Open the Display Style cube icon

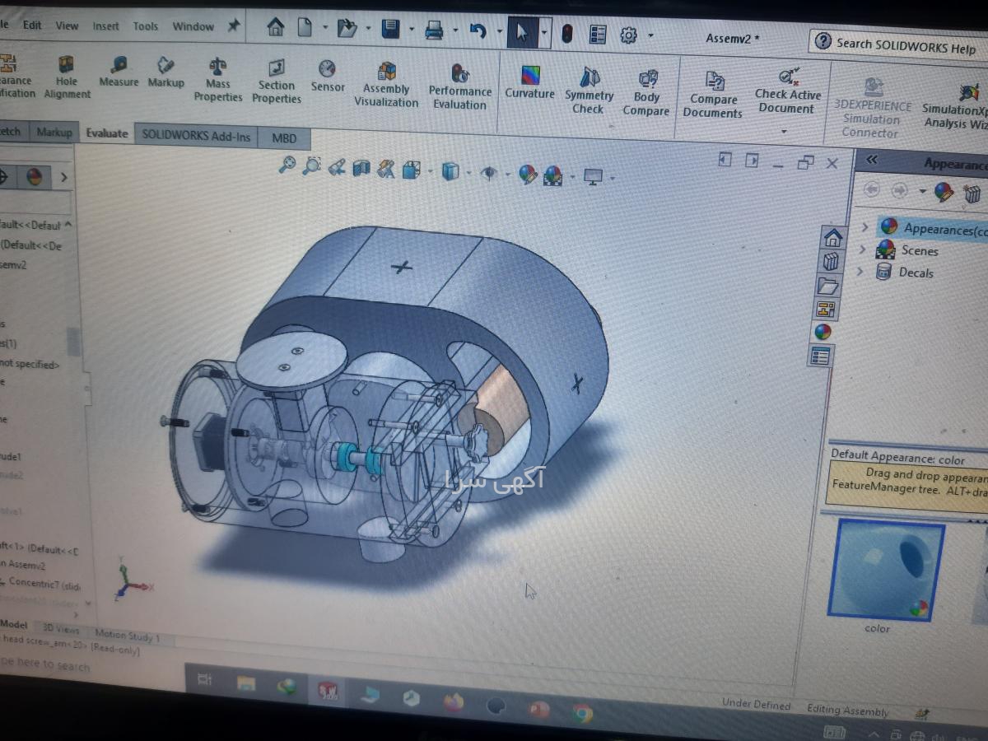coord(450,171)
